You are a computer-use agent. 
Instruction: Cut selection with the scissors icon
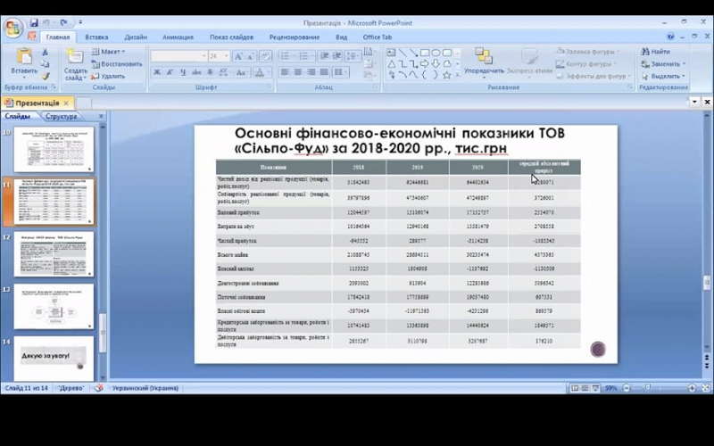tap(46, 53)
